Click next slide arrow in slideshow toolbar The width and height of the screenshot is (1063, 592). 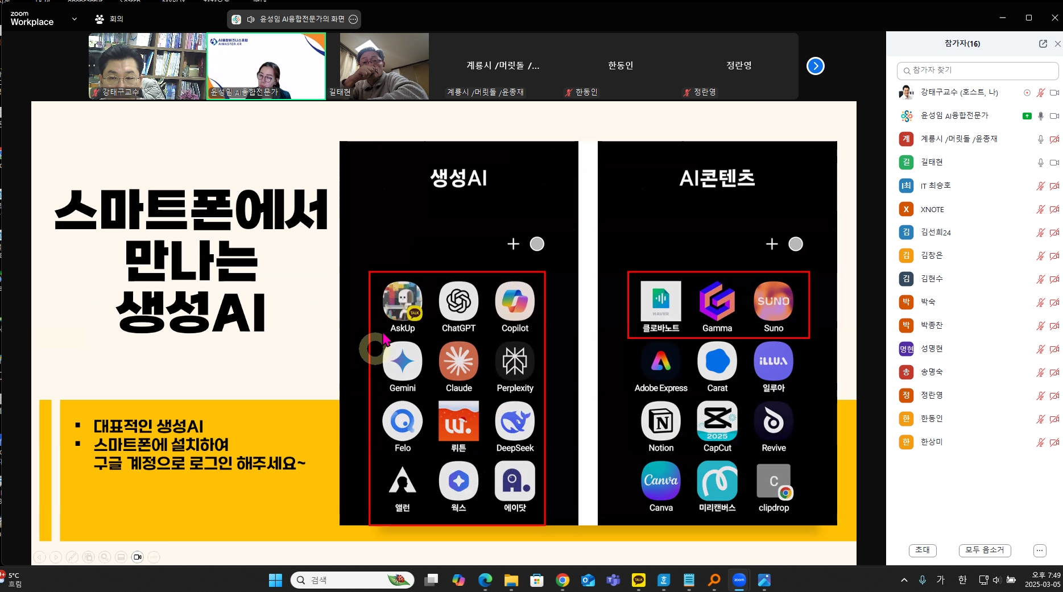coord(56,557)
